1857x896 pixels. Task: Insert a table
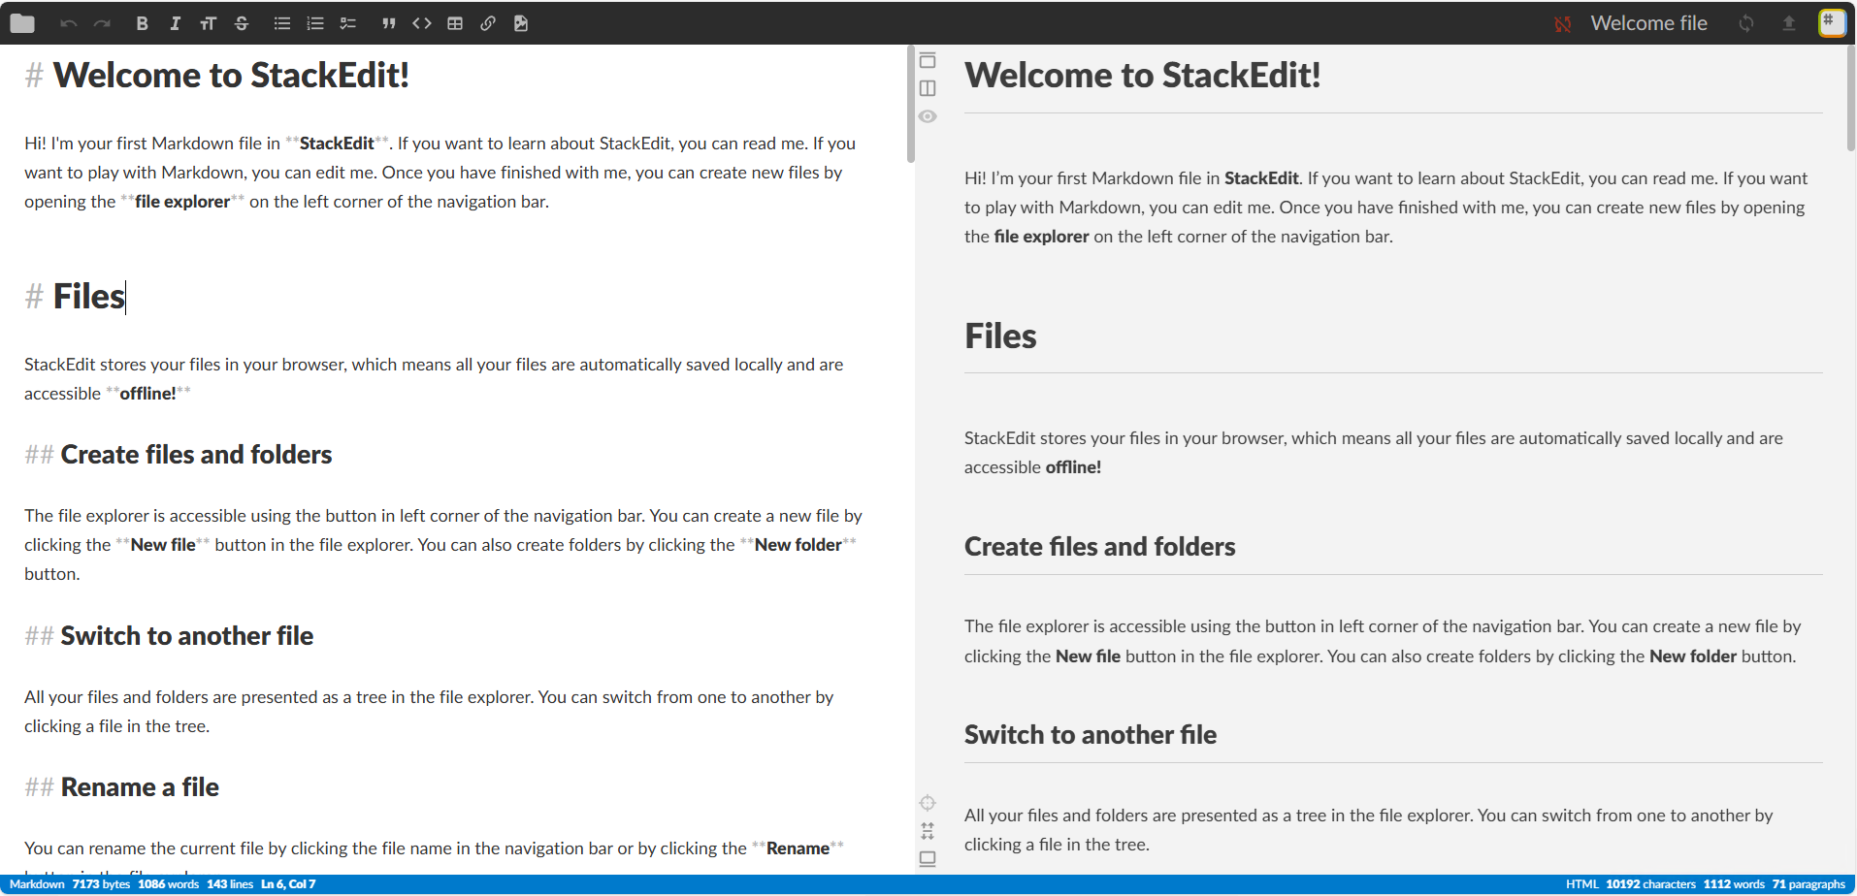455,23
